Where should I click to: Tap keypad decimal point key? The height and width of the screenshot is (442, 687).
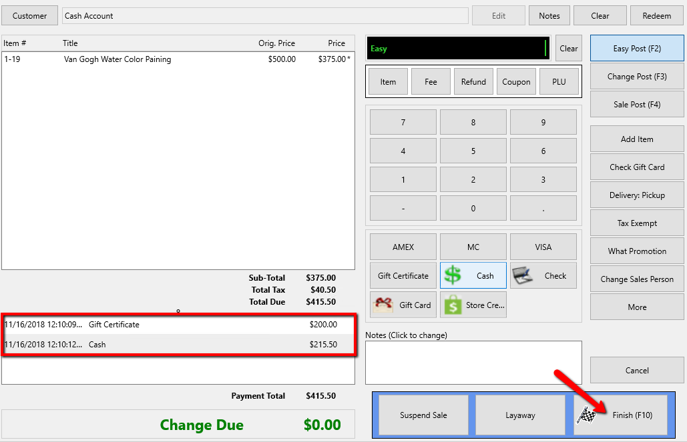pyautogui.click(x=543, y=208)
